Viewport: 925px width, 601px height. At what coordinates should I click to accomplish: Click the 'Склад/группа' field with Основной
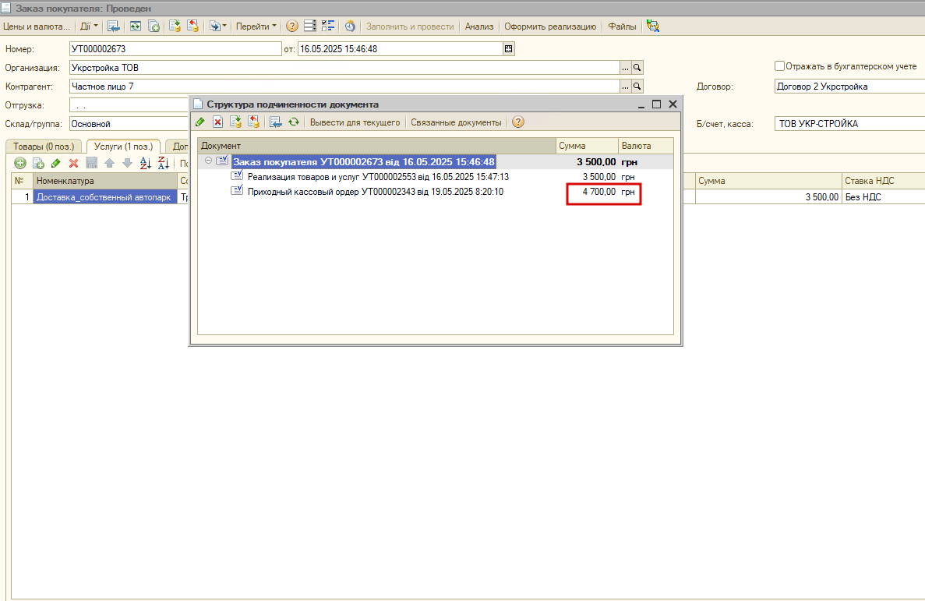[x=129, y=124]
